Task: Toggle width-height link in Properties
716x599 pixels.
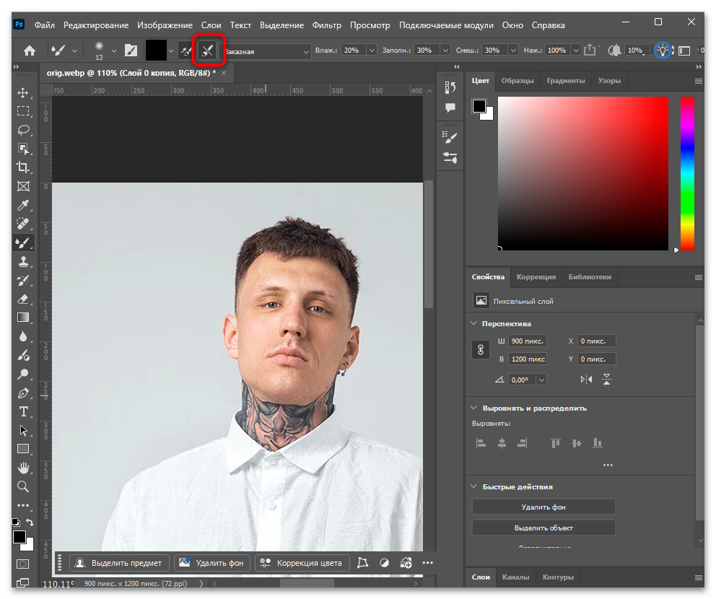Action: [x=481, y=350]
